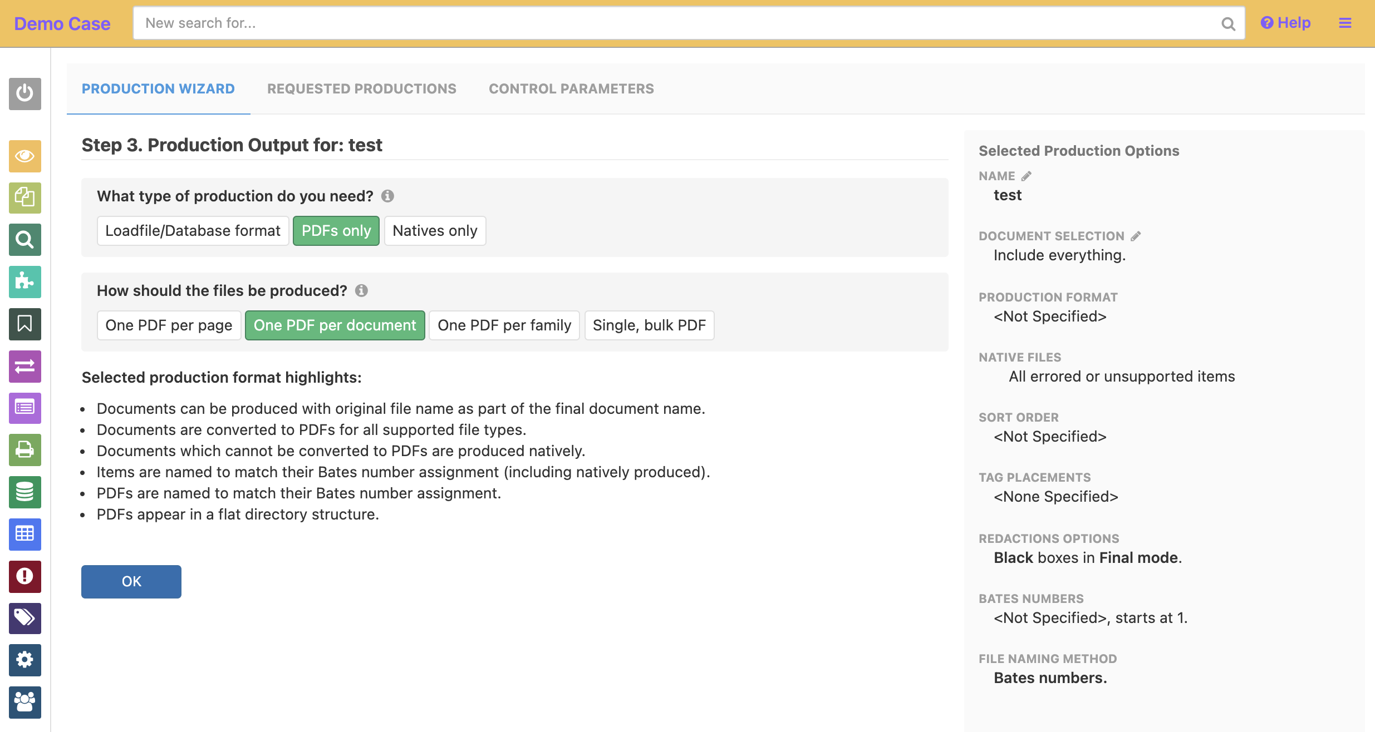Open the tags sidebar icon

(x=25, y=617)
